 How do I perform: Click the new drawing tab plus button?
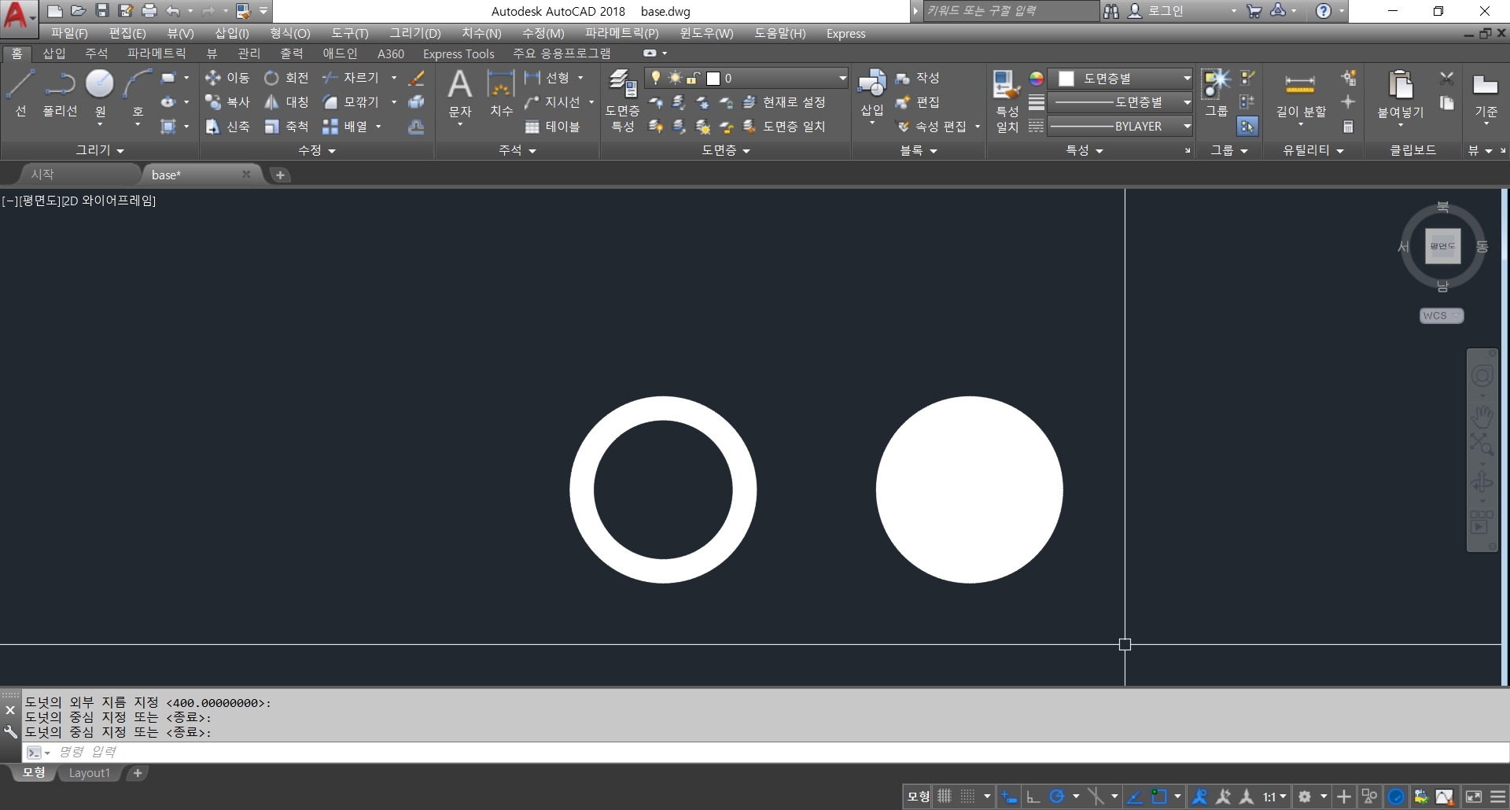pyautogui.click(x=280, y=175)
